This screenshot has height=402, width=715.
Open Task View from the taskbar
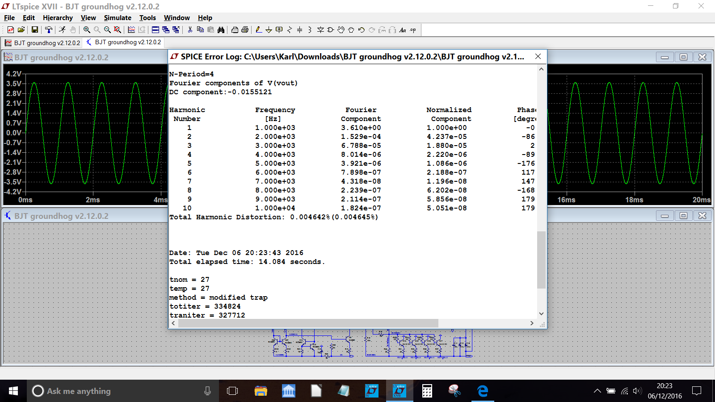pos(232,391)
